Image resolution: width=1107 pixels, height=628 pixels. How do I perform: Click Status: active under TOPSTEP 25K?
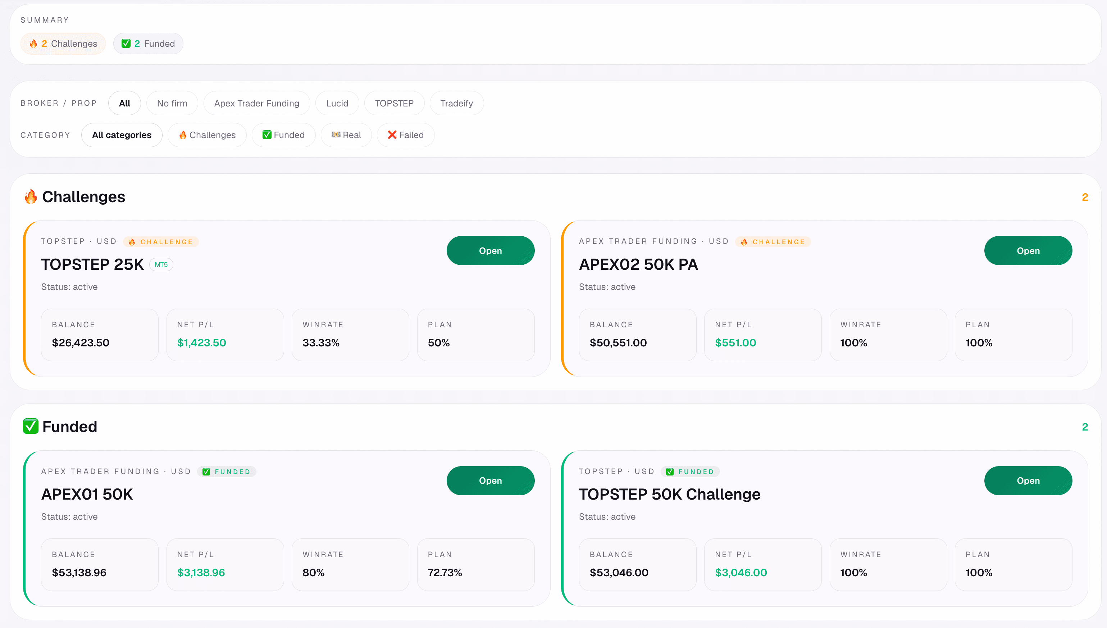[69, 287]
